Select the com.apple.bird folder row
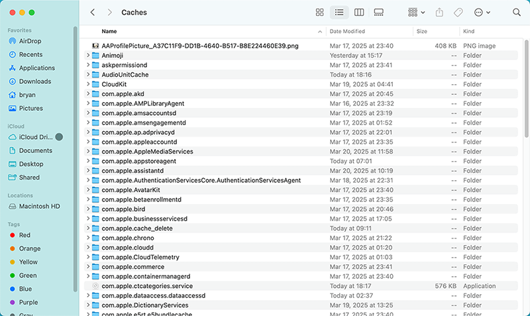This screenshot has width=530, height=316. 301,209
